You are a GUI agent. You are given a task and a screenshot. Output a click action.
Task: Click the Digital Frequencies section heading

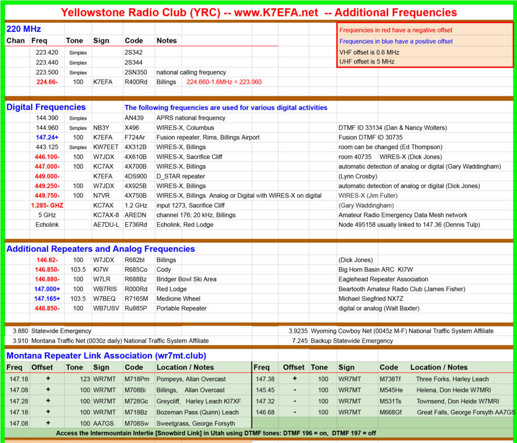[46, 107]
